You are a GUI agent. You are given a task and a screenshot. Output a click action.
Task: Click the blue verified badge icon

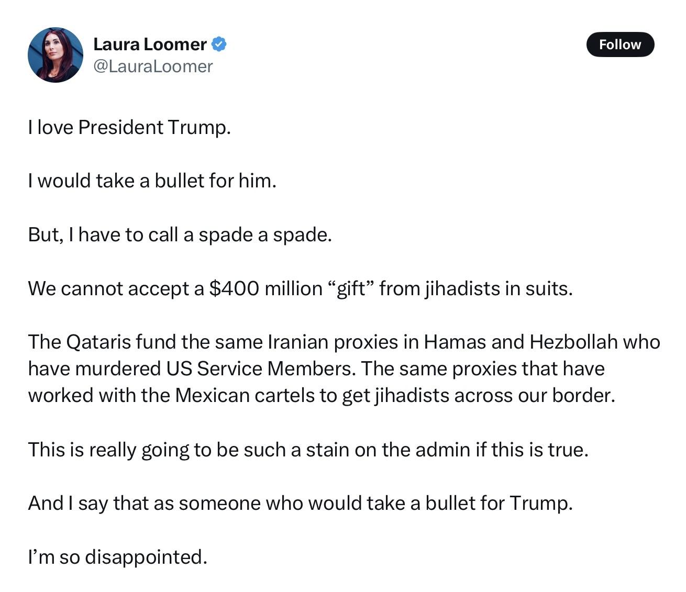coord(219,44)
